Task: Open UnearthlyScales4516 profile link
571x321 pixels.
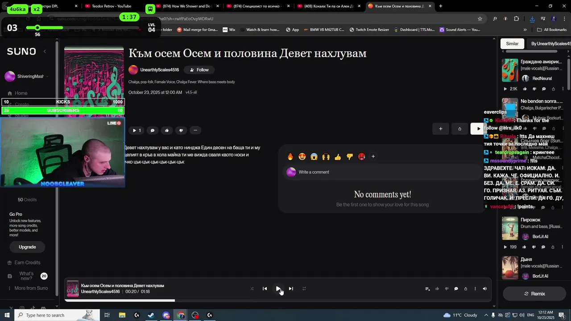Action: (159, 70)
